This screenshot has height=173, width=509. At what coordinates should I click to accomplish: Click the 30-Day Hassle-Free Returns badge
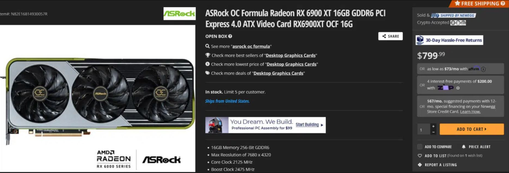[449, 40]
